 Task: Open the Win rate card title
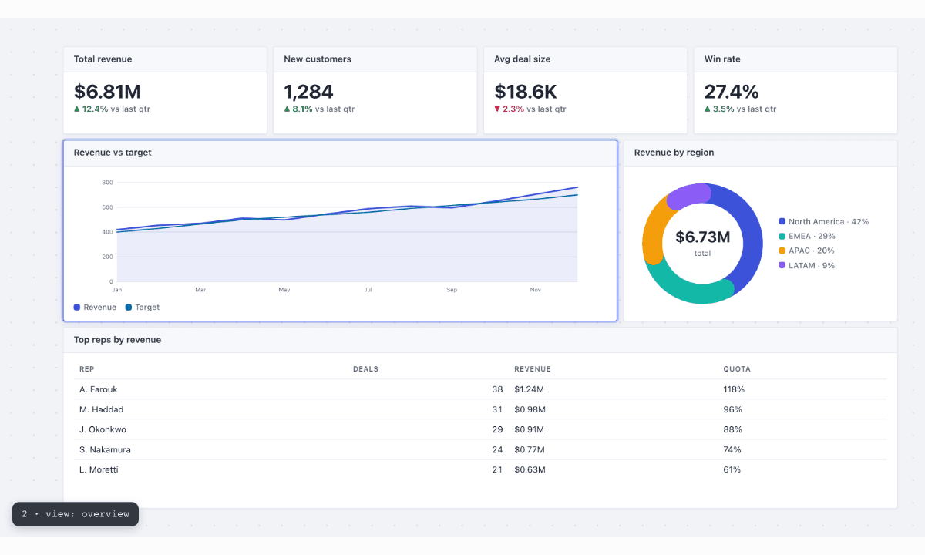point(722,59)
